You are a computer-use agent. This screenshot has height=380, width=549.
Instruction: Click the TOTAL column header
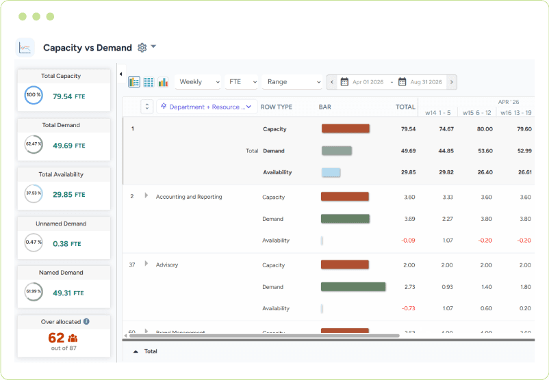405,107
